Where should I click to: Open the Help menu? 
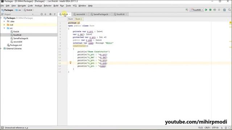click(x=90, y=6)
